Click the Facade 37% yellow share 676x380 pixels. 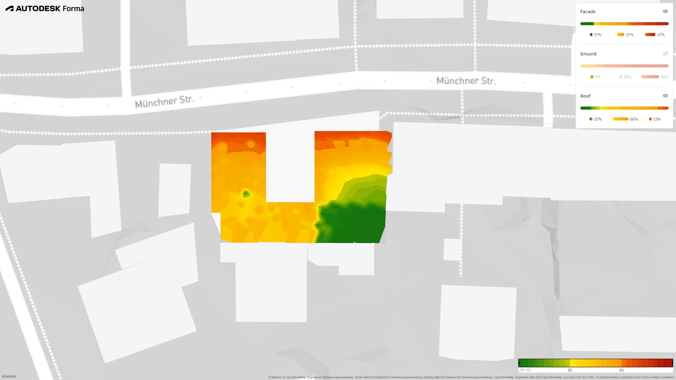click(x=625, y=35)
